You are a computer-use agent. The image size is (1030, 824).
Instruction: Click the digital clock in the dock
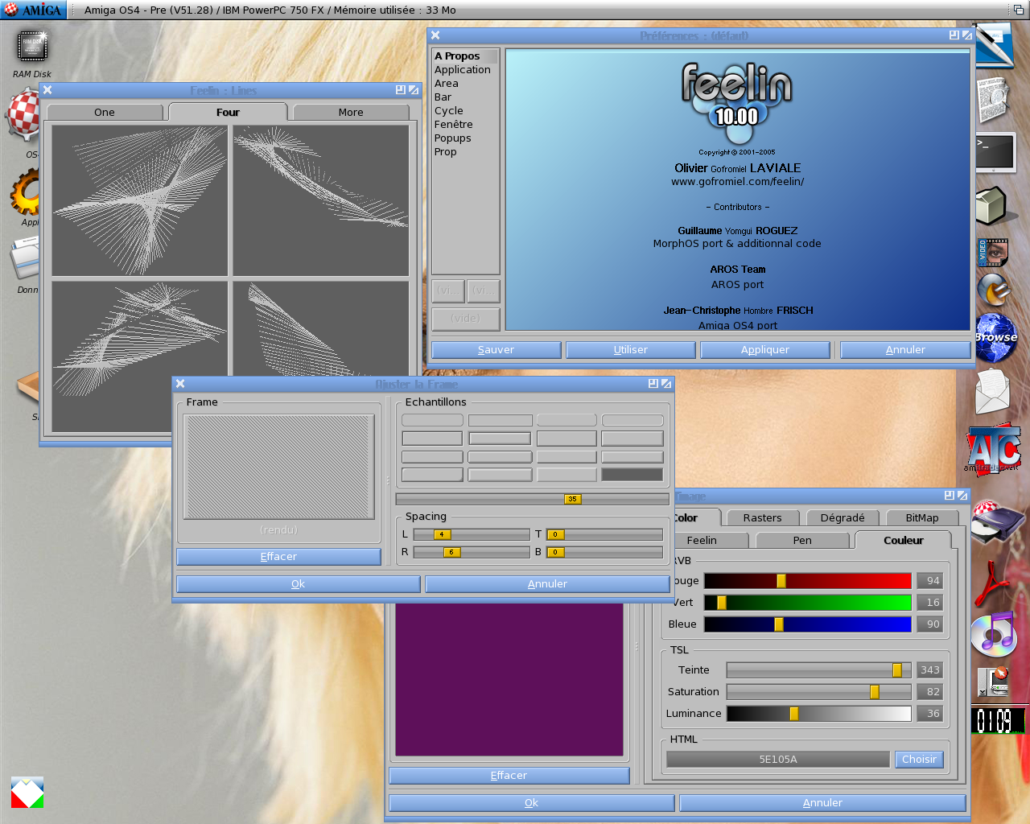[997, 720]
